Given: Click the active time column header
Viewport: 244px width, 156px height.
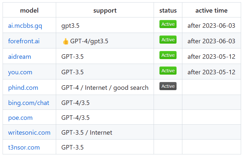Looking at the screenshot, I should (211, 11).
